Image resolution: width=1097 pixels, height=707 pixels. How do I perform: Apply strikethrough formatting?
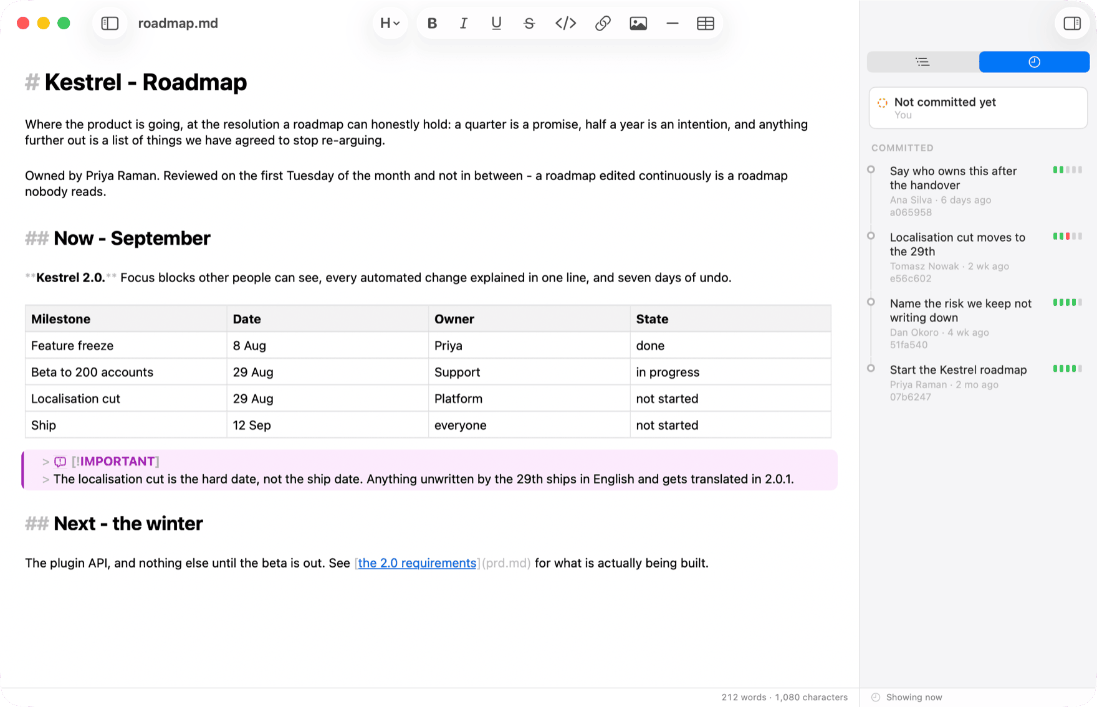(x=529, y=24)
